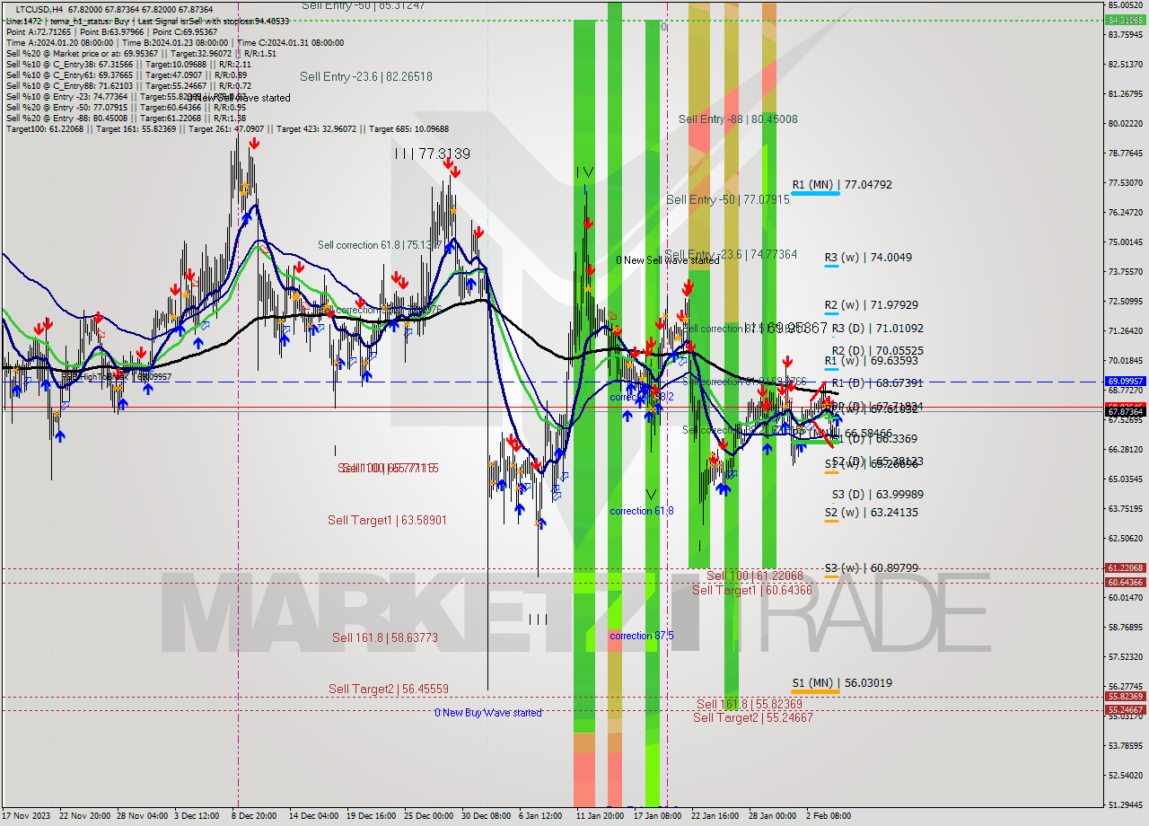
Task: Click the 62.50620 price axis value
Action: tap(1126, 538)
